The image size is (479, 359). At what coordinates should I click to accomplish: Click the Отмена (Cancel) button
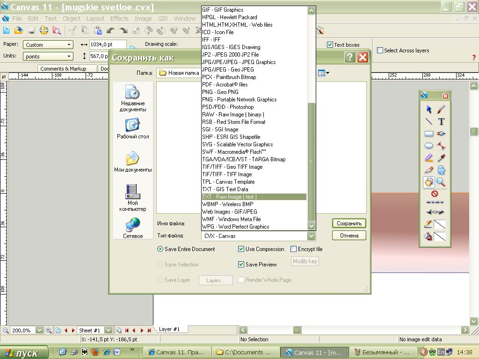point(349,236)
